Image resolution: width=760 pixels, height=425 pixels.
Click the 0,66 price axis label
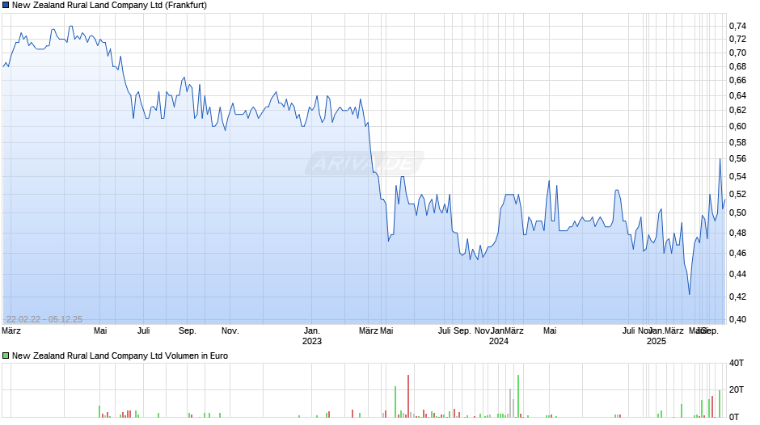click(737, 81)
